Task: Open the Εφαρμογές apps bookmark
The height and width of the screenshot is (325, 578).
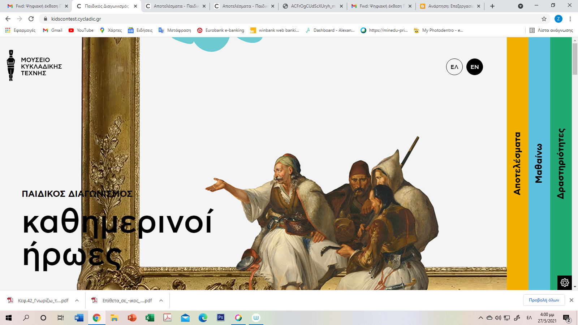Action: [x=20, y=30]
